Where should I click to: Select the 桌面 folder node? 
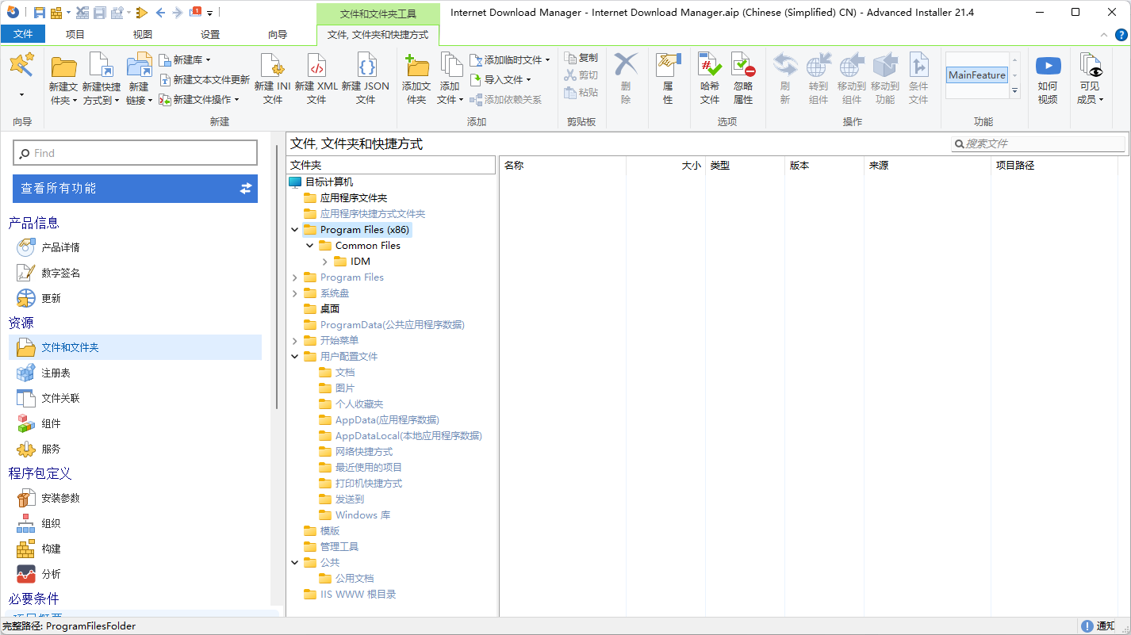[x=330, y=309]
